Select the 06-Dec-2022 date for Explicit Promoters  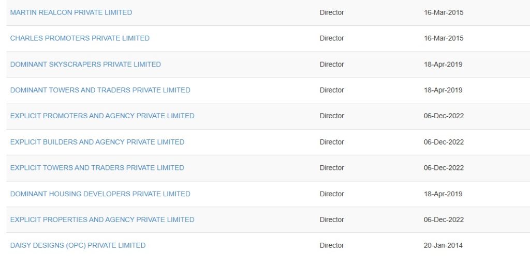click(x=444, y=116)
